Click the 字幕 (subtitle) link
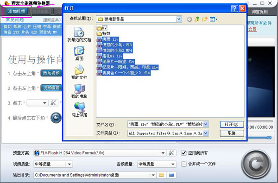This screenshot has width=278, height=183. tap(47, 26)
